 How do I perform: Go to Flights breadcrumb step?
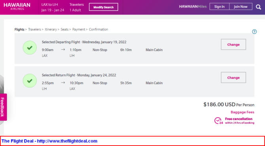pyautogui.click(x=19, y=30)
